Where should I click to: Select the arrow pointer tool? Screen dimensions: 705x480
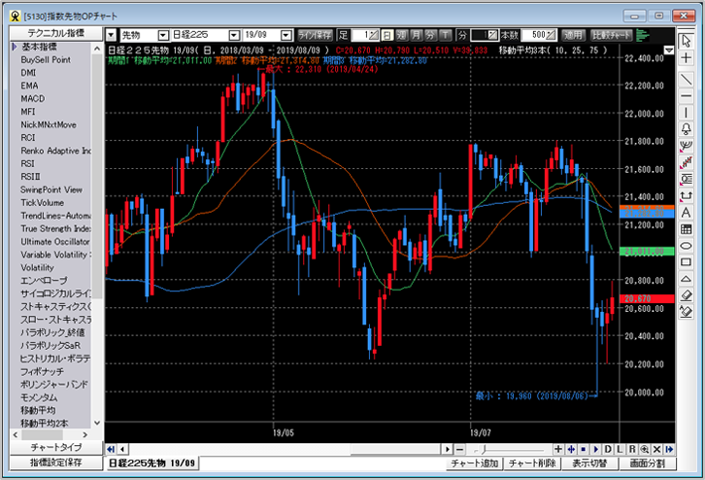click(687, 41)
